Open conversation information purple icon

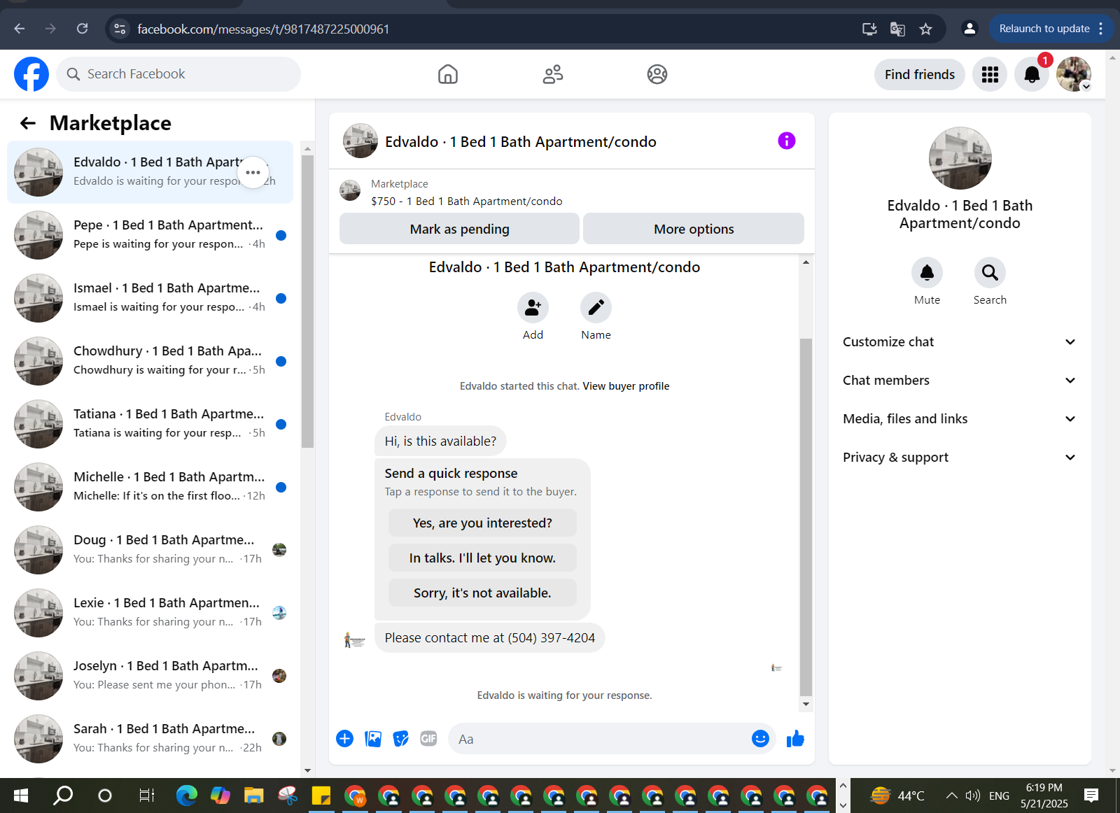787,141
